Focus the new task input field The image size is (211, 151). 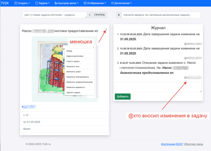tap(54, 15)
